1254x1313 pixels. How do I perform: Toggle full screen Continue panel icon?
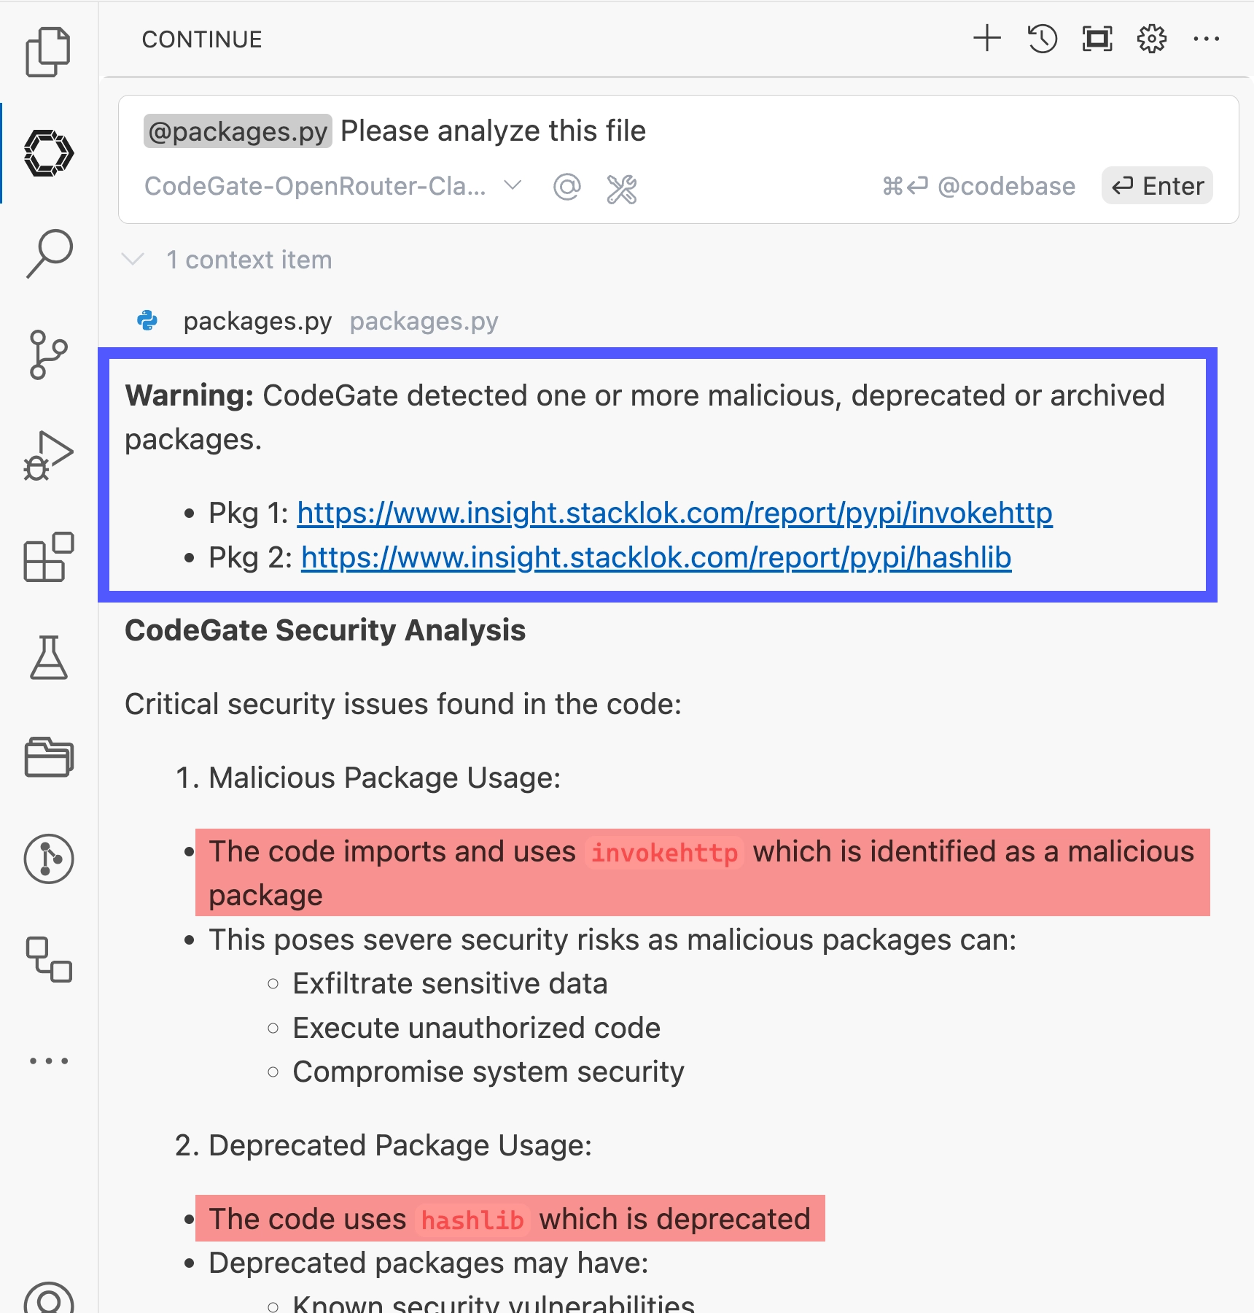point(1097,38)
